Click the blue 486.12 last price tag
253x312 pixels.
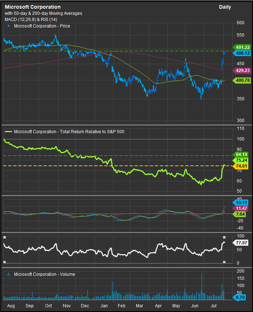click(242, 53)
